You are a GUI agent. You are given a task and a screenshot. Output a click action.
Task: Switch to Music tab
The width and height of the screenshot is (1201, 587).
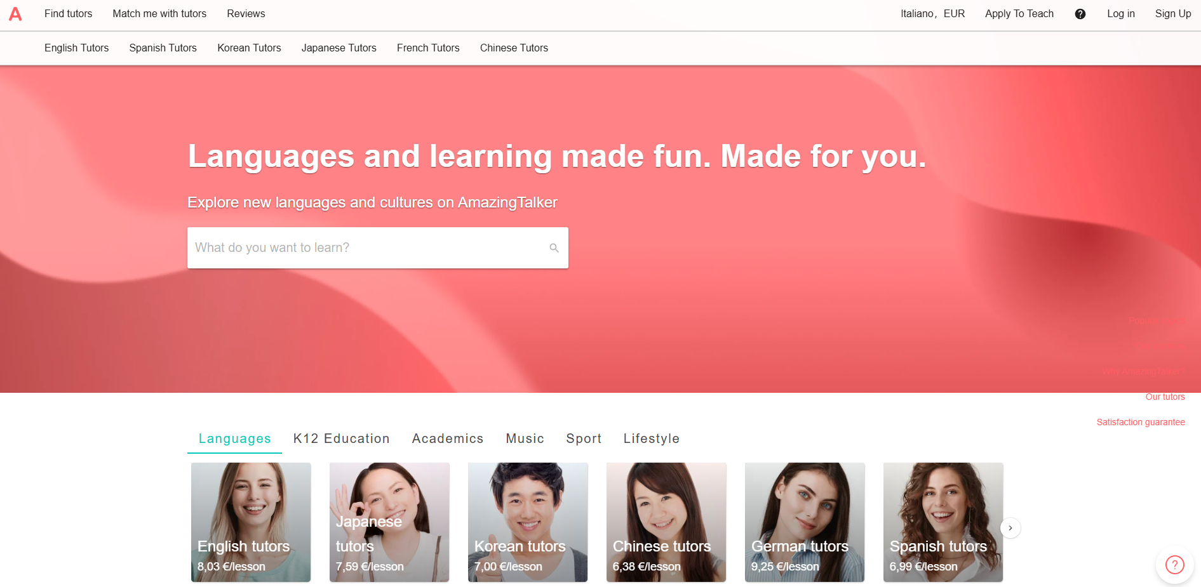525,439
